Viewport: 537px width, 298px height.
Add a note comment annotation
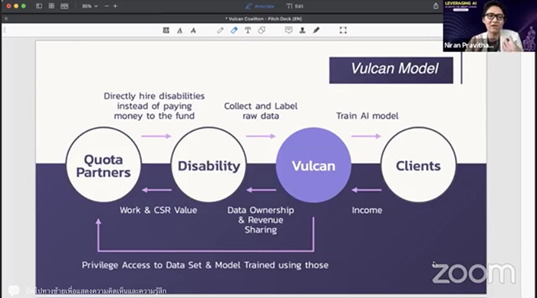click(288, 31)
